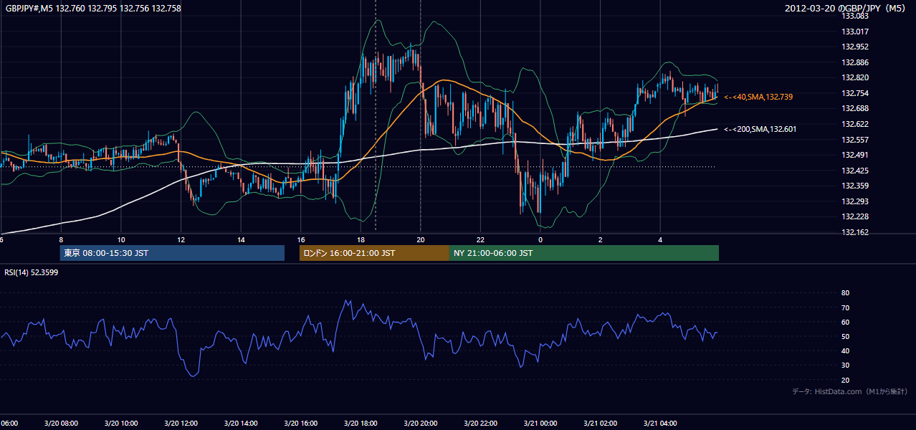Click price axis label 133.017
The height and width of the screenshot is (430, 916).
pyautogui.click(x=854, y=32)
